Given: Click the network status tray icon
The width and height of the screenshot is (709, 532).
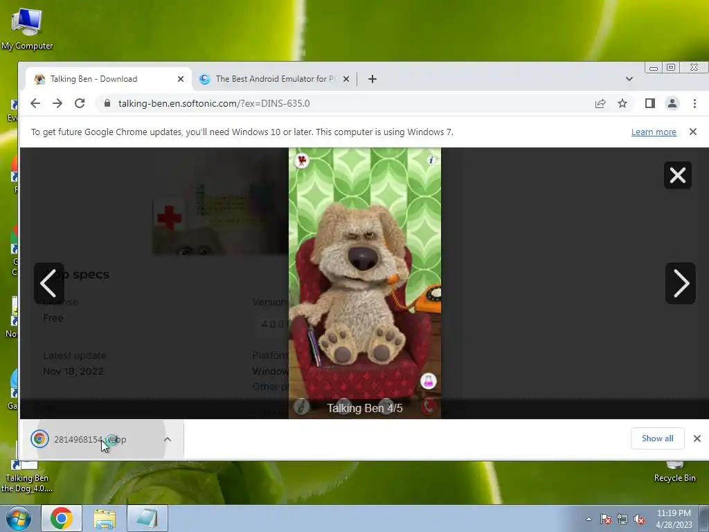Looking at the screenshot, I should pyautogui.click(x=622, y=519).
